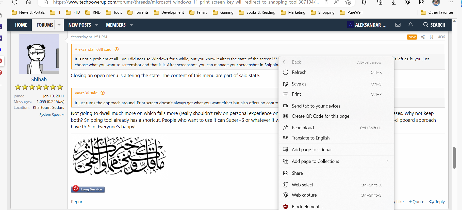The image size is (462, 210).
Task: Share post #36 via share icon
Action: tap(423, 37)
